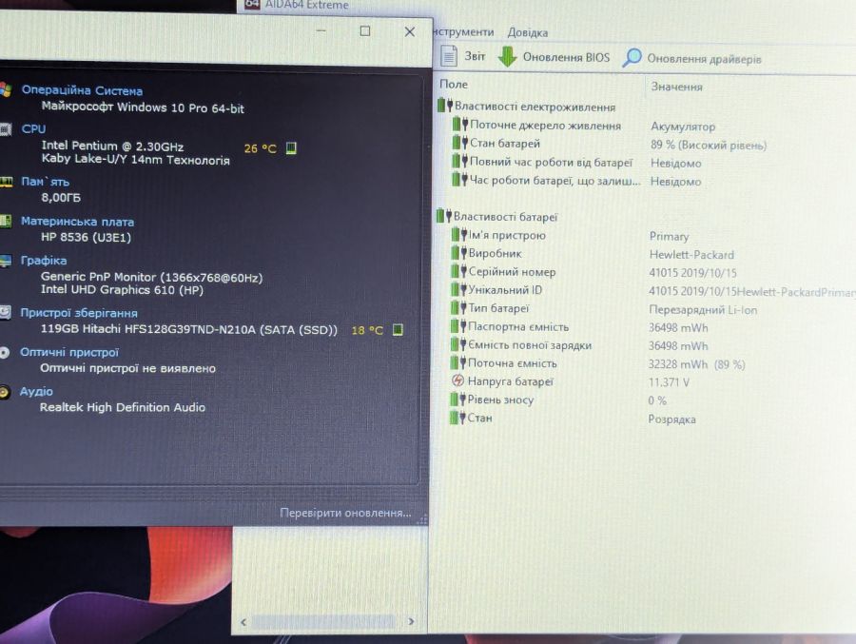Select the Поле column header
Screen dimensions: 856x644
tap(454, 84)
